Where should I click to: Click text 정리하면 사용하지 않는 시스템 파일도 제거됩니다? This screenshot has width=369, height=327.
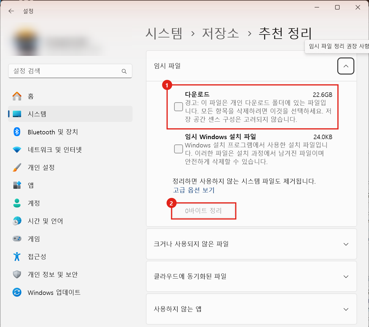tap(244, 181)
